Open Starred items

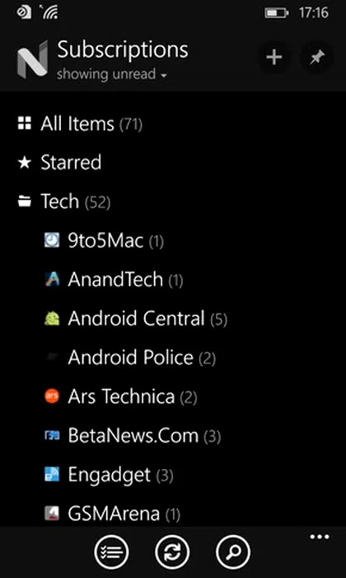59,163
